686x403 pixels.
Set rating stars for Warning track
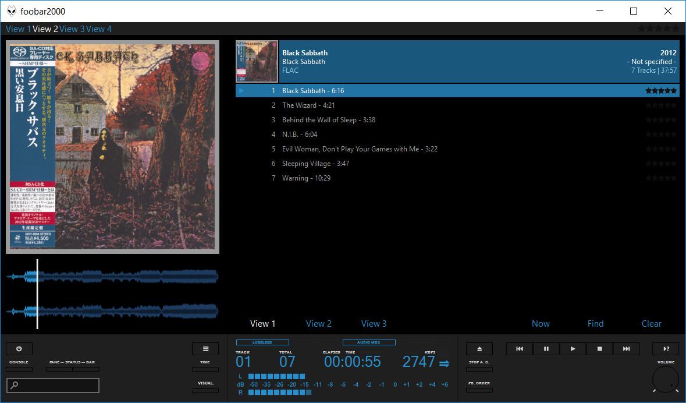point(661,178)
